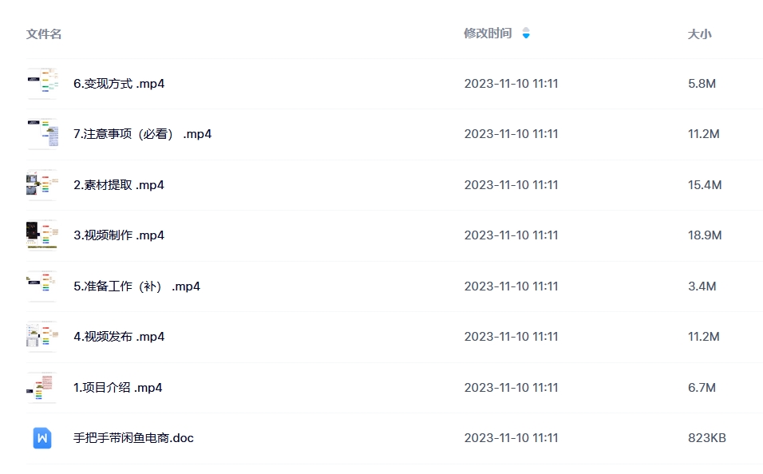Click the thumbnail of 1.项目介绍 .mp4
The height and width of the screenshot is (474, 763).
[x=42, y=387]
